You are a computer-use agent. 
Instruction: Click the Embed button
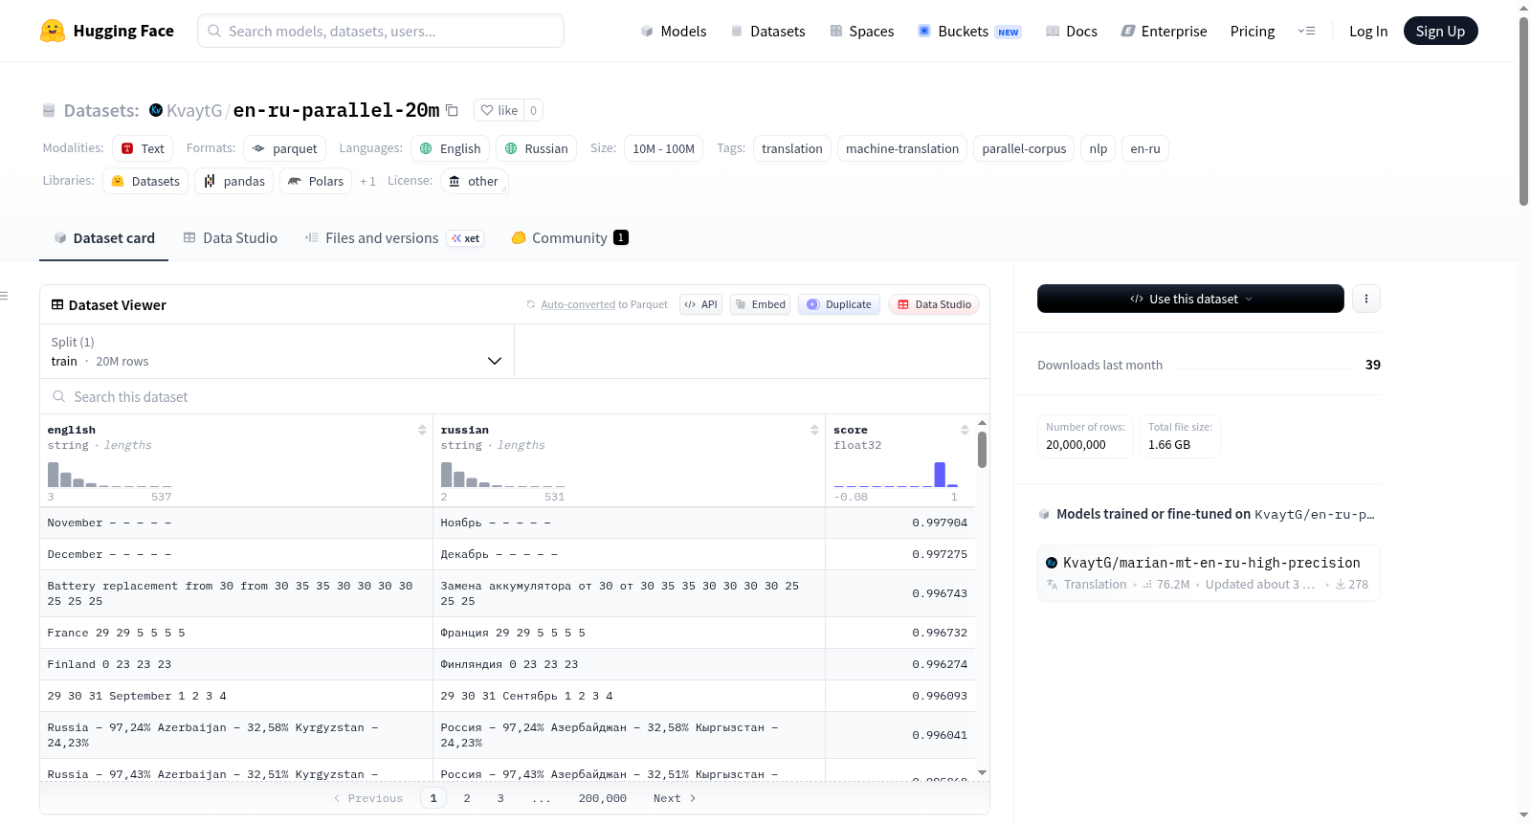tap(760, 304)
